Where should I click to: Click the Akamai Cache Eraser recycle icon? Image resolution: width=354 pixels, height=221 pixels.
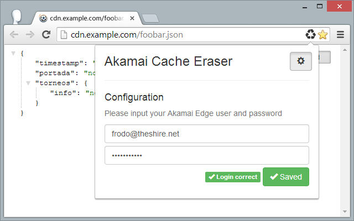(x=310, y=34)
